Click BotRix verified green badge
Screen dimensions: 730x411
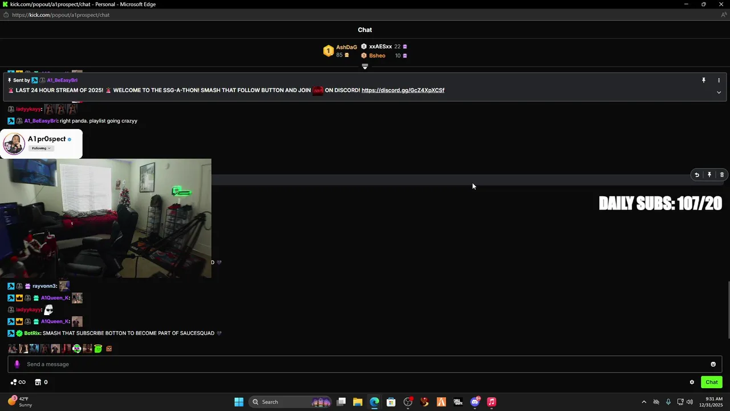(x=19, y=333)
